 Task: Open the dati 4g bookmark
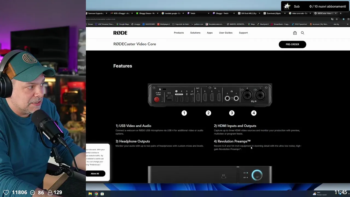[336, 24]
